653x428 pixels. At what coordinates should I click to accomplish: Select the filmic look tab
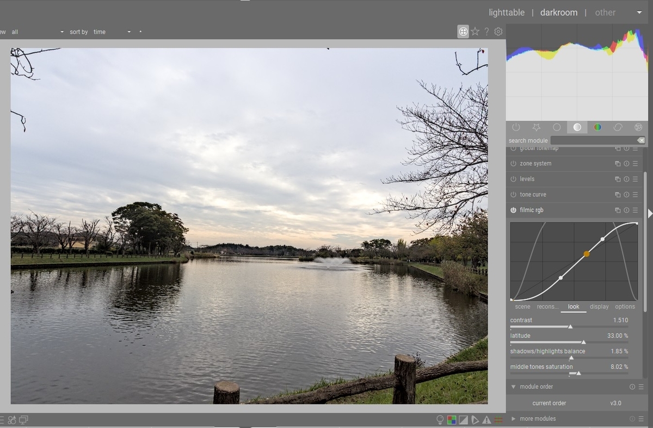pos(574,307)
